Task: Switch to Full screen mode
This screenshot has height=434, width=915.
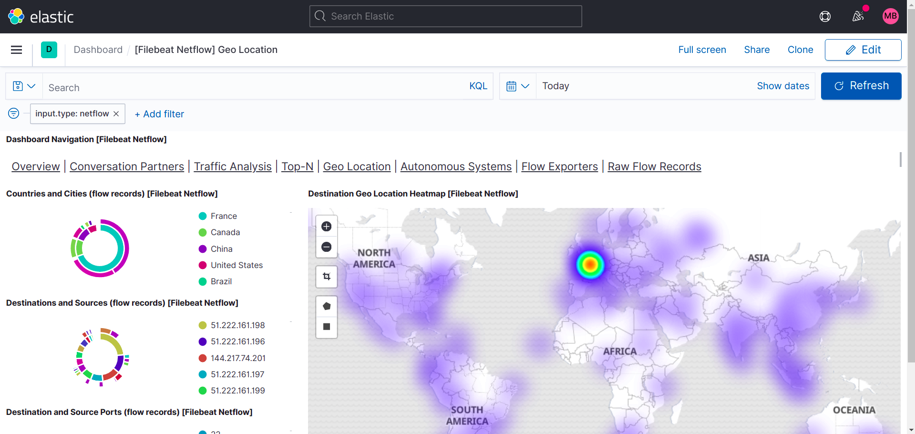Action: tap(702, 50)
